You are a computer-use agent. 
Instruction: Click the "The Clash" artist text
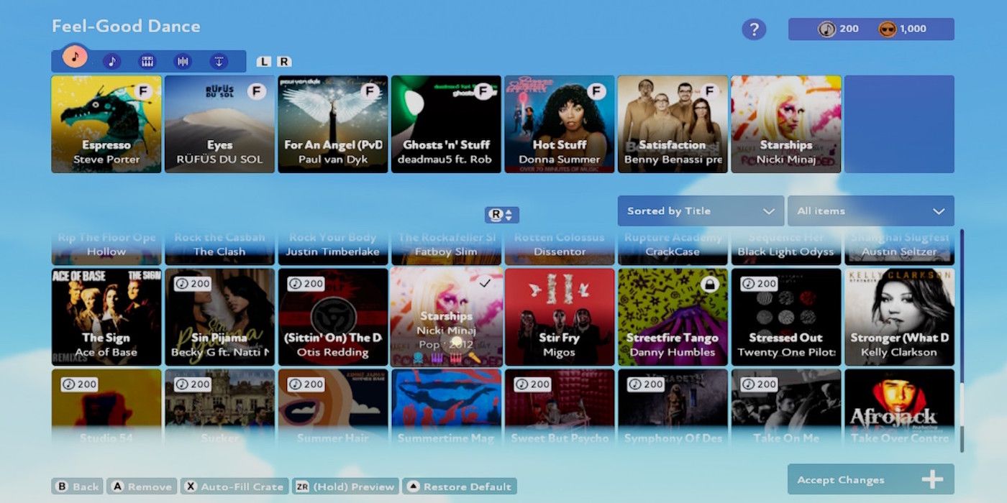[219, 251]
